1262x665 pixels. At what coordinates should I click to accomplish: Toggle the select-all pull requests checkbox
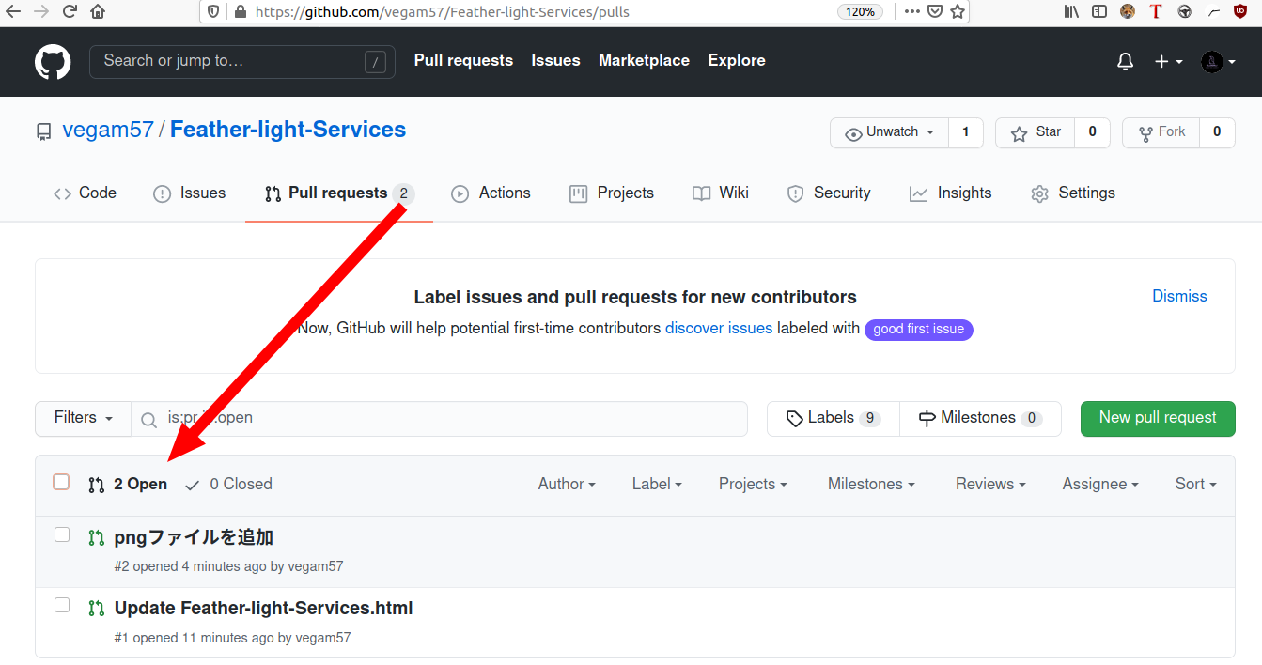coord(61,483)
